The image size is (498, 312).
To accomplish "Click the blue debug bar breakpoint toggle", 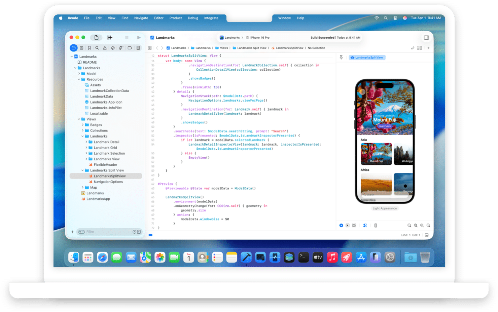I will [150, 235].
